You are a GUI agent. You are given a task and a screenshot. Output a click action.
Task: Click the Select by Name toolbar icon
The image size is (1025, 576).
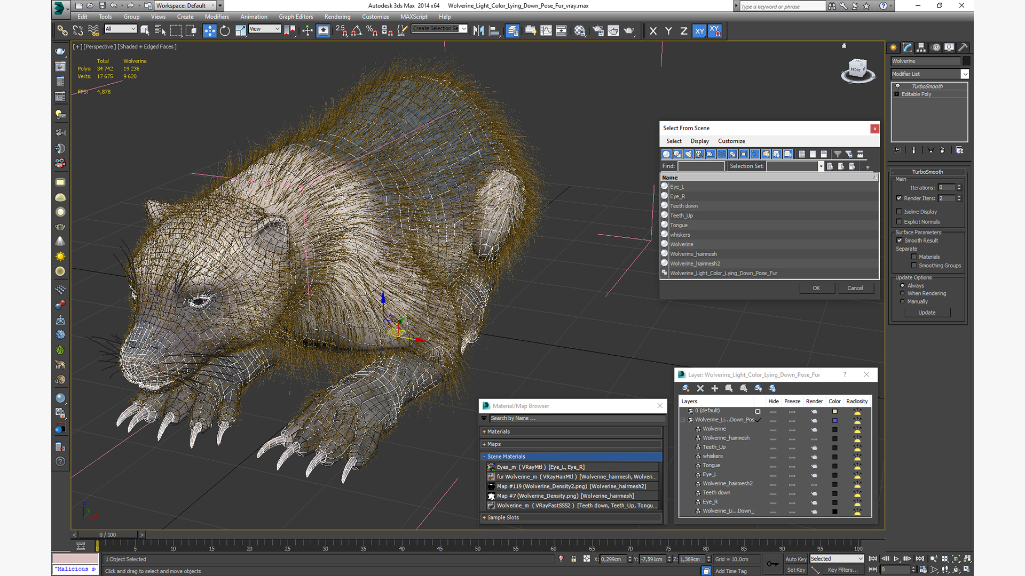160,31
